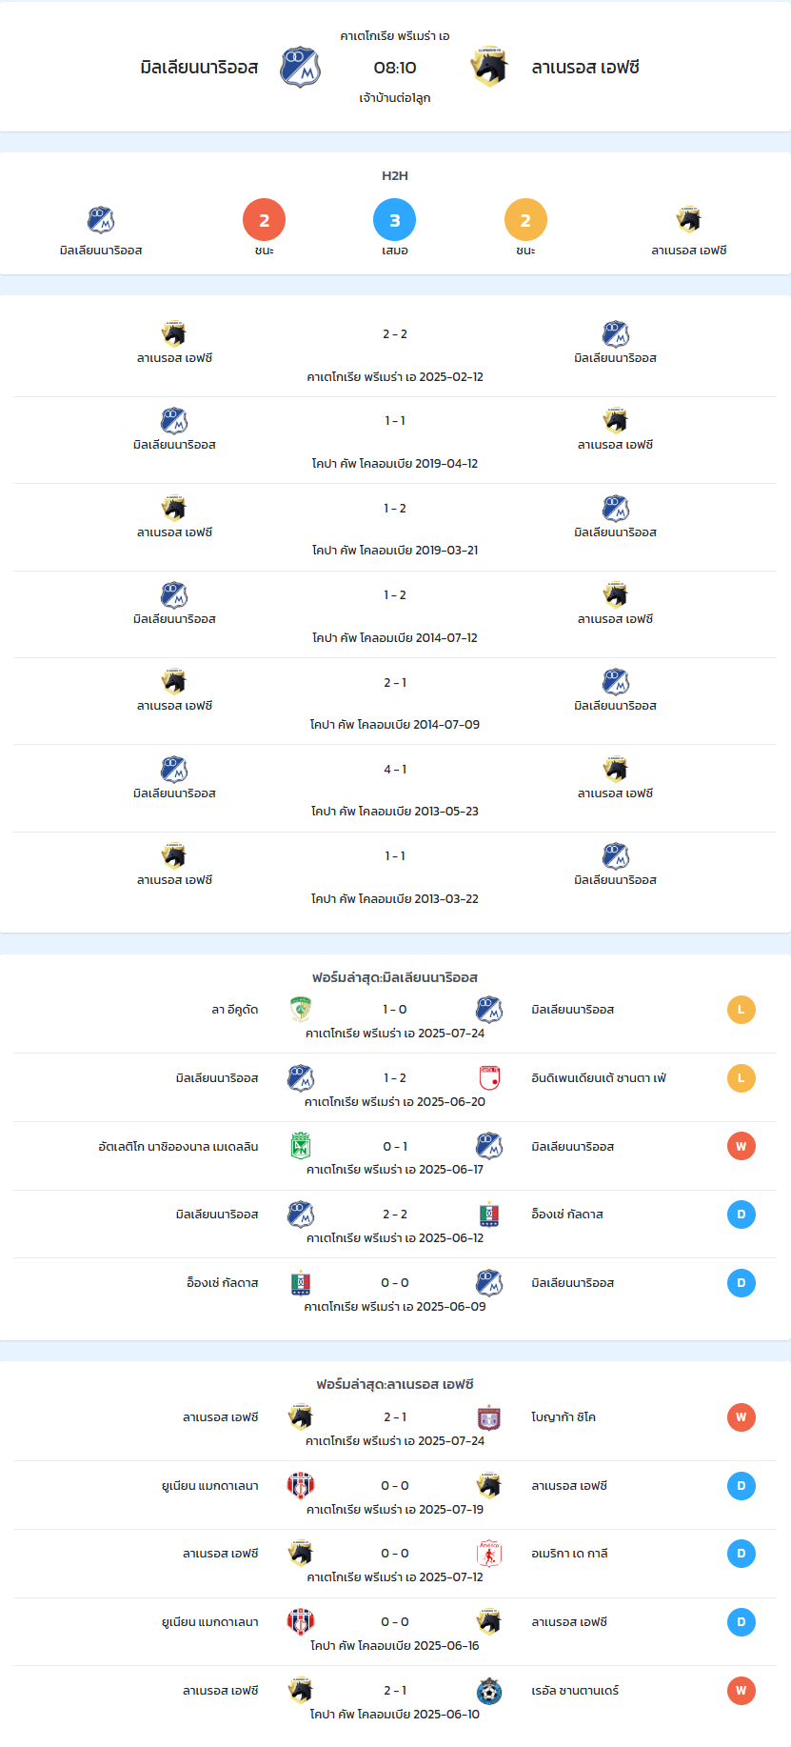Click Unión Magdalena logo in 2025-07-19 match
This screenshot has height=1747, width=791.
click(301, 1486)
